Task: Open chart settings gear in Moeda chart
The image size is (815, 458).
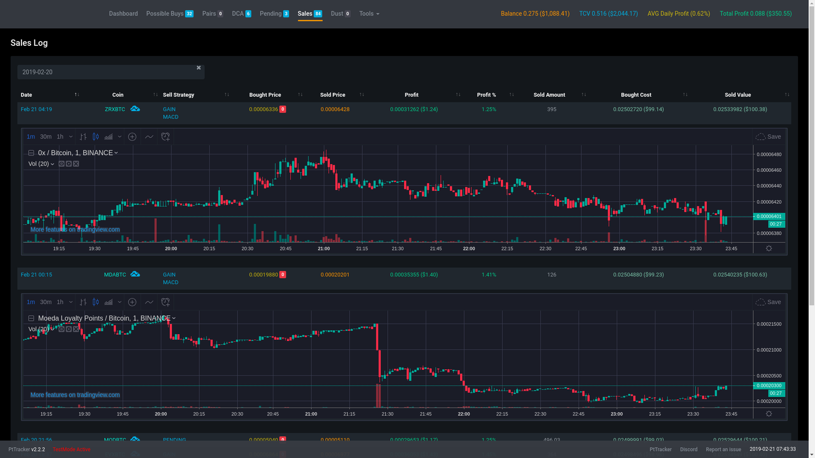Action: tap(769, 414)
